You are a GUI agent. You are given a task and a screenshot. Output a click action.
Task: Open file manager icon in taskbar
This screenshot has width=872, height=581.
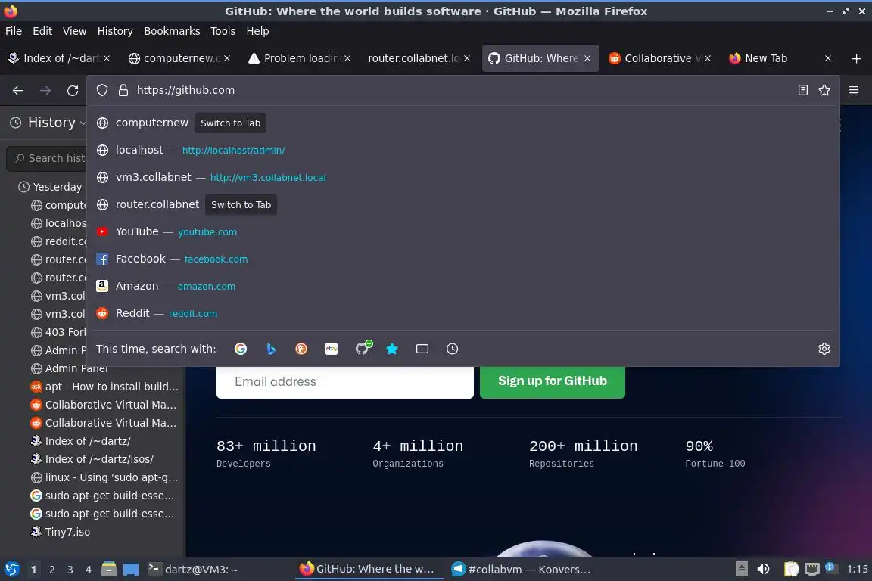click(109, 570)
